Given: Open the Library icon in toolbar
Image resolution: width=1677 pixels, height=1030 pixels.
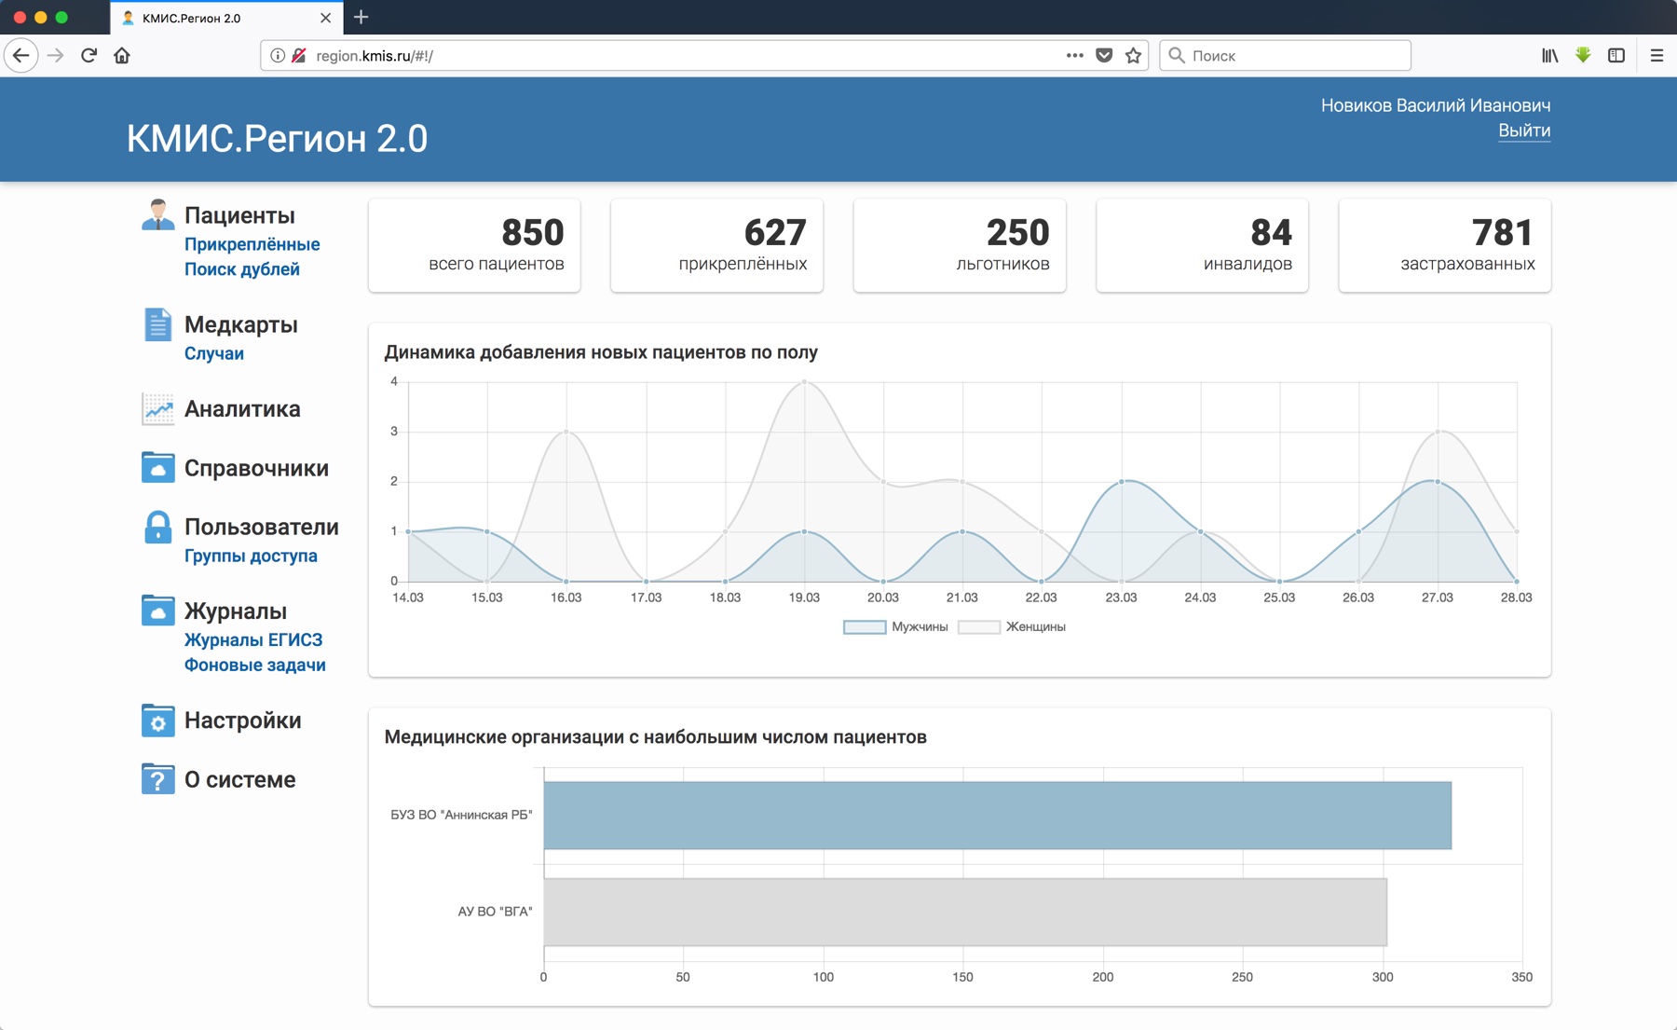Looking at the screenshot, I should tap(1549, 56).
